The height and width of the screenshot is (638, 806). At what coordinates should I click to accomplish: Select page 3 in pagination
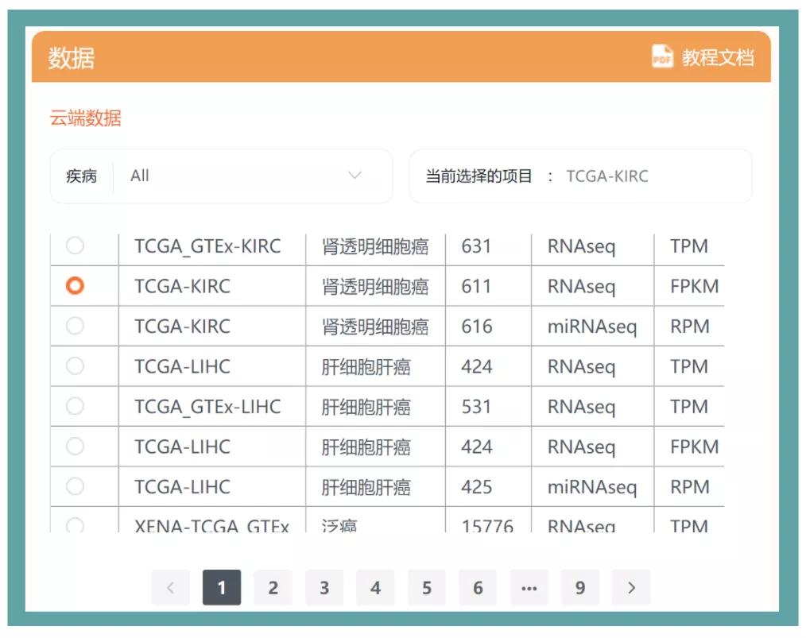click(x=324, y=587)
